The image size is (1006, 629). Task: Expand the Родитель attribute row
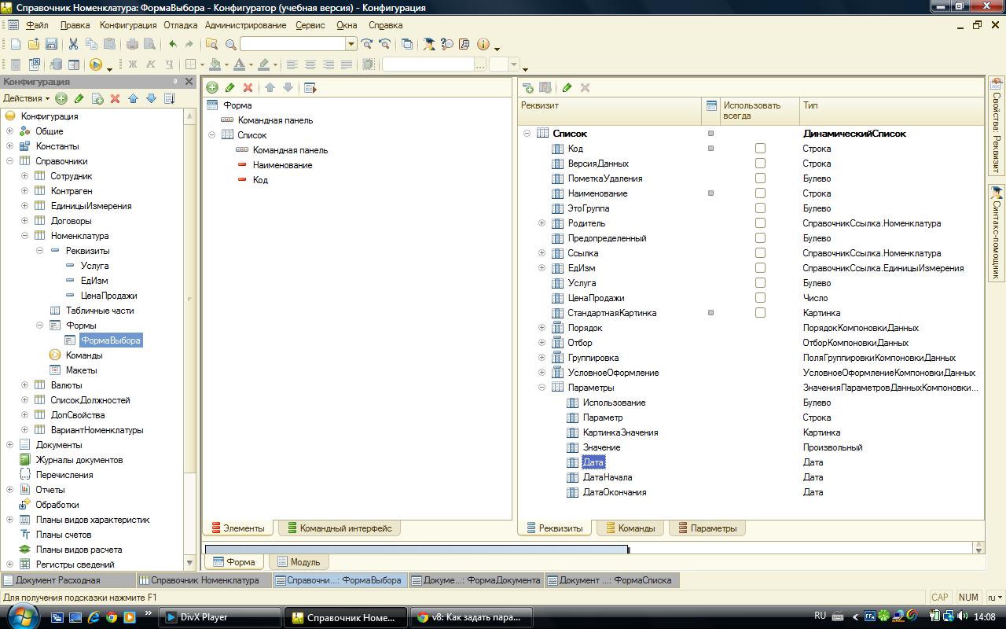[x=542, y=223]
